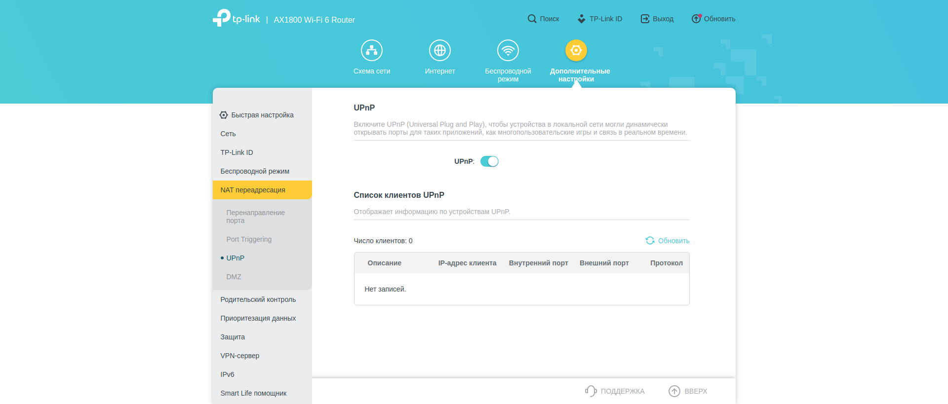Screen dimensions: 948x404
Task: Click the ПОДДЕРЖКА support link
Action: click(615, 391)
